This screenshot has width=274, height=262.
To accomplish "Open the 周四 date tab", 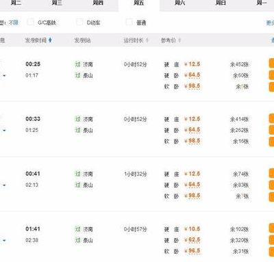I will pyautogui.click(x=98, y=3).
